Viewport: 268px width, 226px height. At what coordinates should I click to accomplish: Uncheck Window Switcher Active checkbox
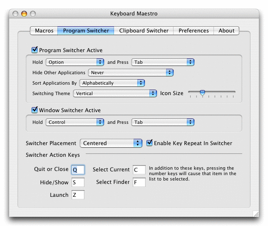(x=35, y=110)
